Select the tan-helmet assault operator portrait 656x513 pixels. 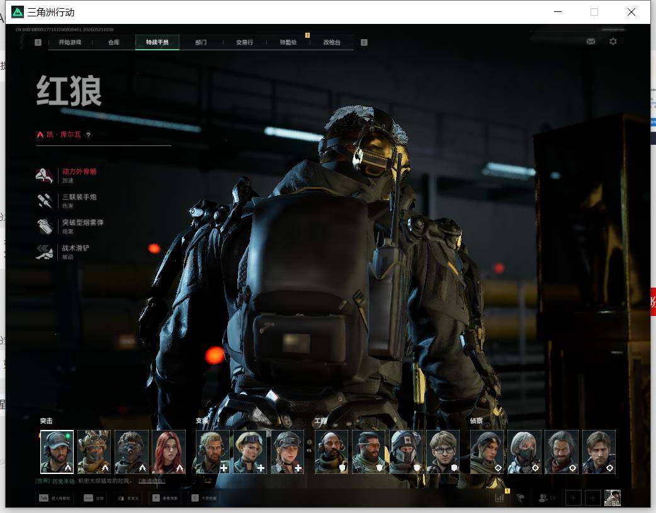(x=94, y=452)
